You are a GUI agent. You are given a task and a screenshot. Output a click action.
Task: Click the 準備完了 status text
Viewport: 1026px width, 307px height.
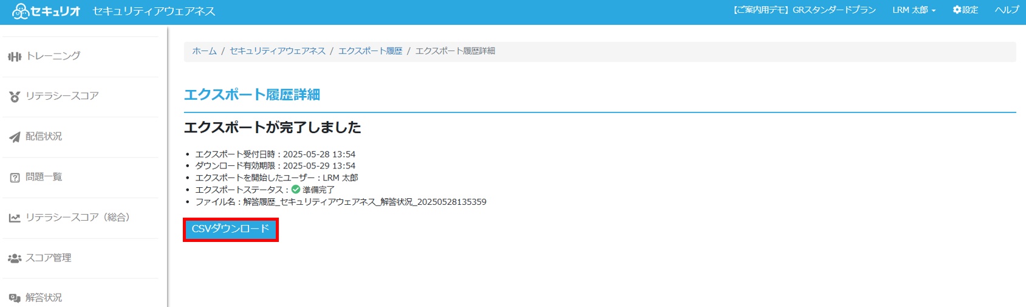pyautogui.click(x=318, y=190)
